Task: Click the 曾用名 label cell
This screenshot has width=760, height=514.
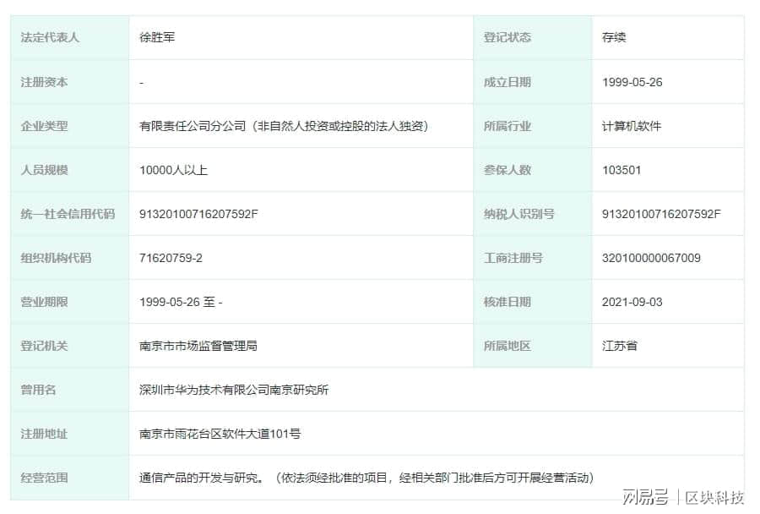Action: tap(70, 390)
